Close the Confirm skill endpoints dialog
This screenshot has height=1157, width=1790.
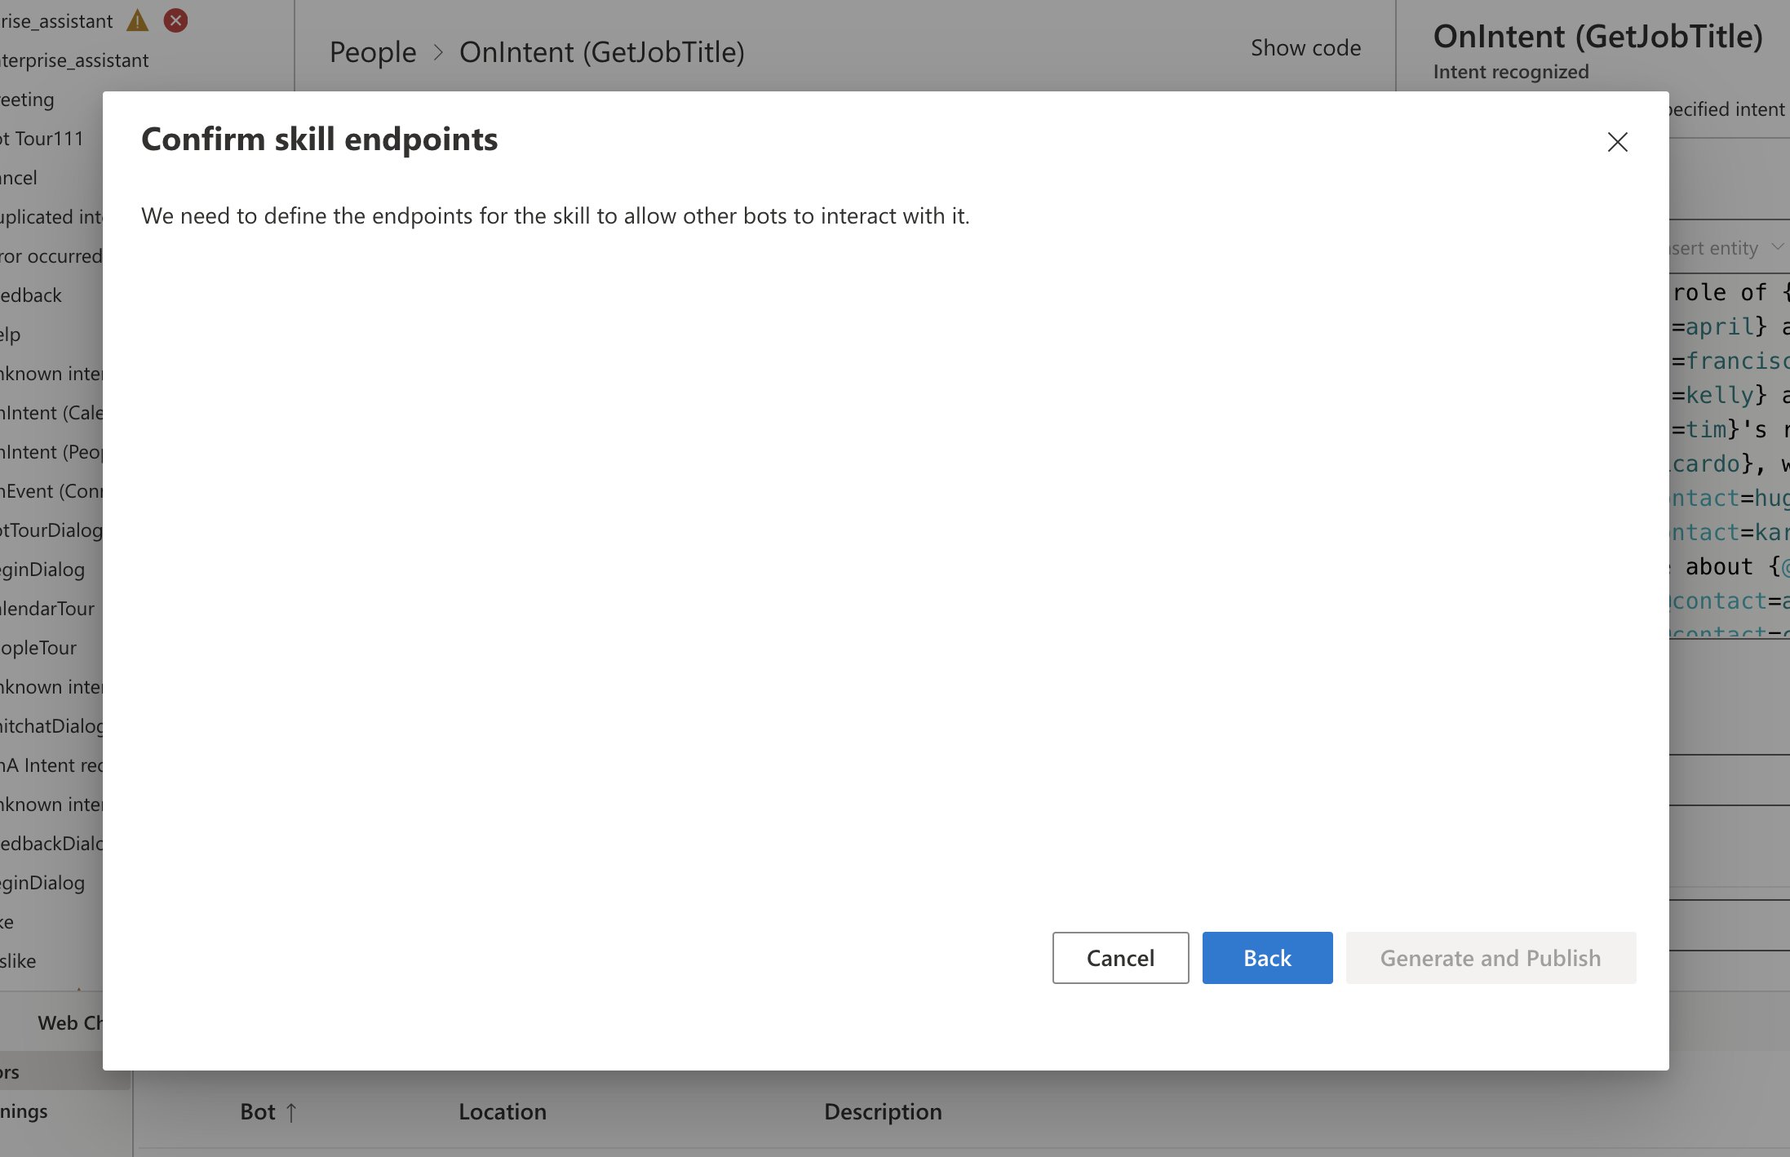pos(1617,142)
